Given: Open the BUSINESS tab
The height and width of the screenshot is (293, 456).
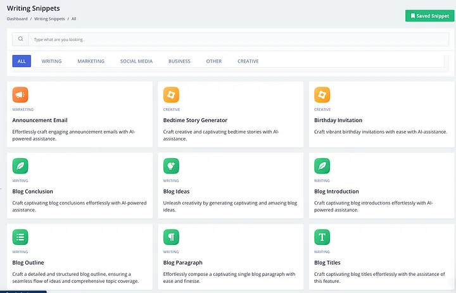Looking at the screenshot, I should tap(179, 61).
